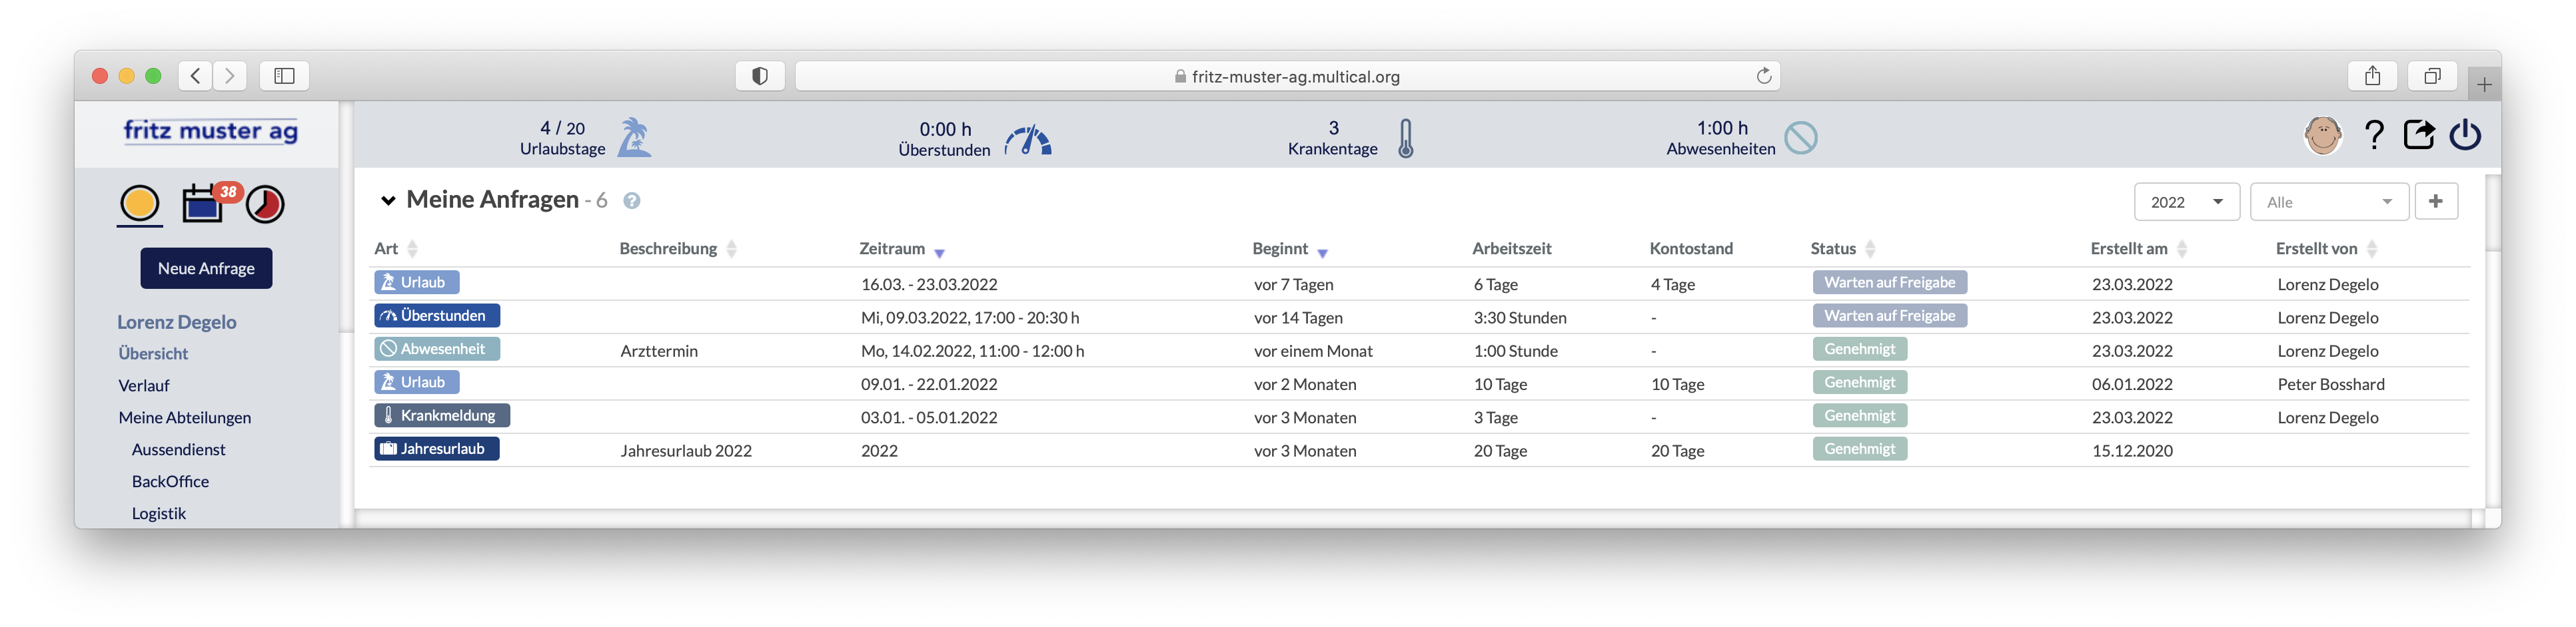Toggle the Safari sidebar button
Image resolution: width=2576 pixels, height=627 pixels.
point(284,76)
